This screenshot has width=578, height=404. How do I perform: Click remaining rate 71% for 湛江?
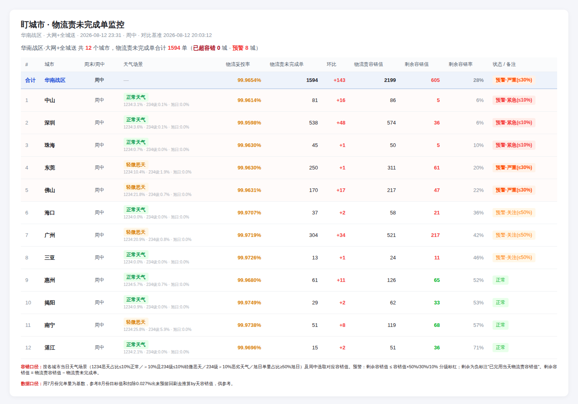point(478,348)
